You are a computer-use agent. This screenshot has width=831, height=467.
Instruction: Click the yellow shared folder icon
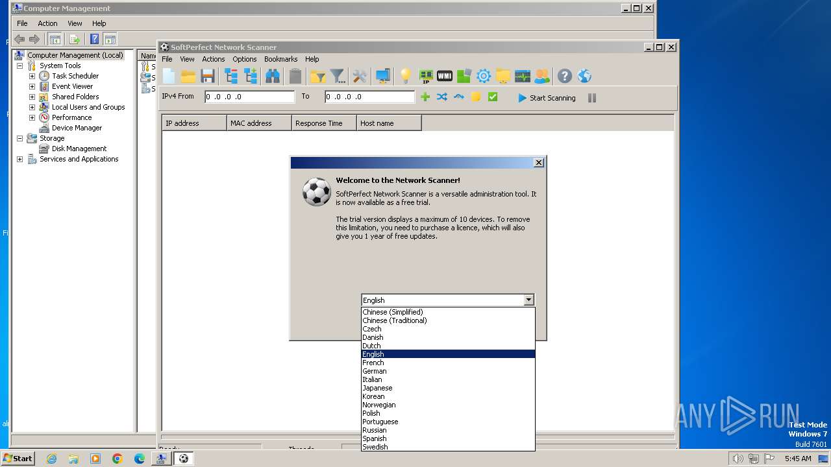pyautogui.click(x=503, y=77)
